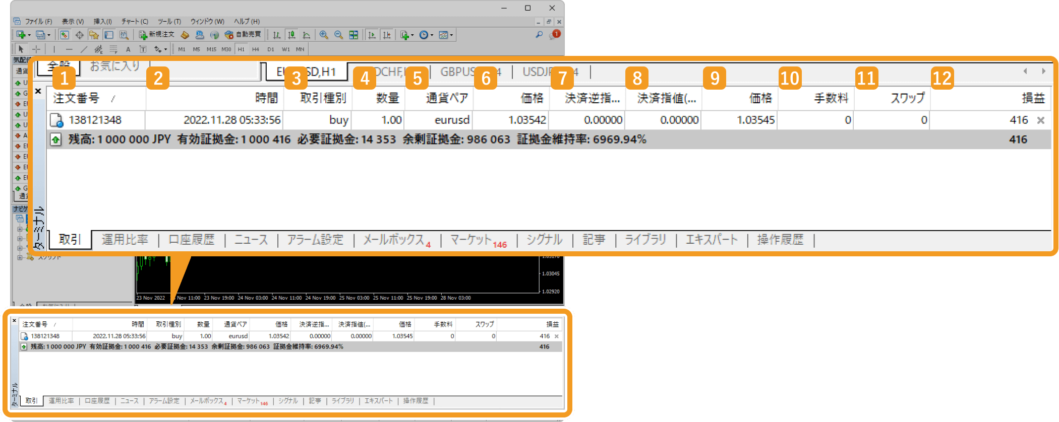The height and width of the screenshot is (422, 1059).
Task: Toggle chart shift icon
Action: pos(387,35)
